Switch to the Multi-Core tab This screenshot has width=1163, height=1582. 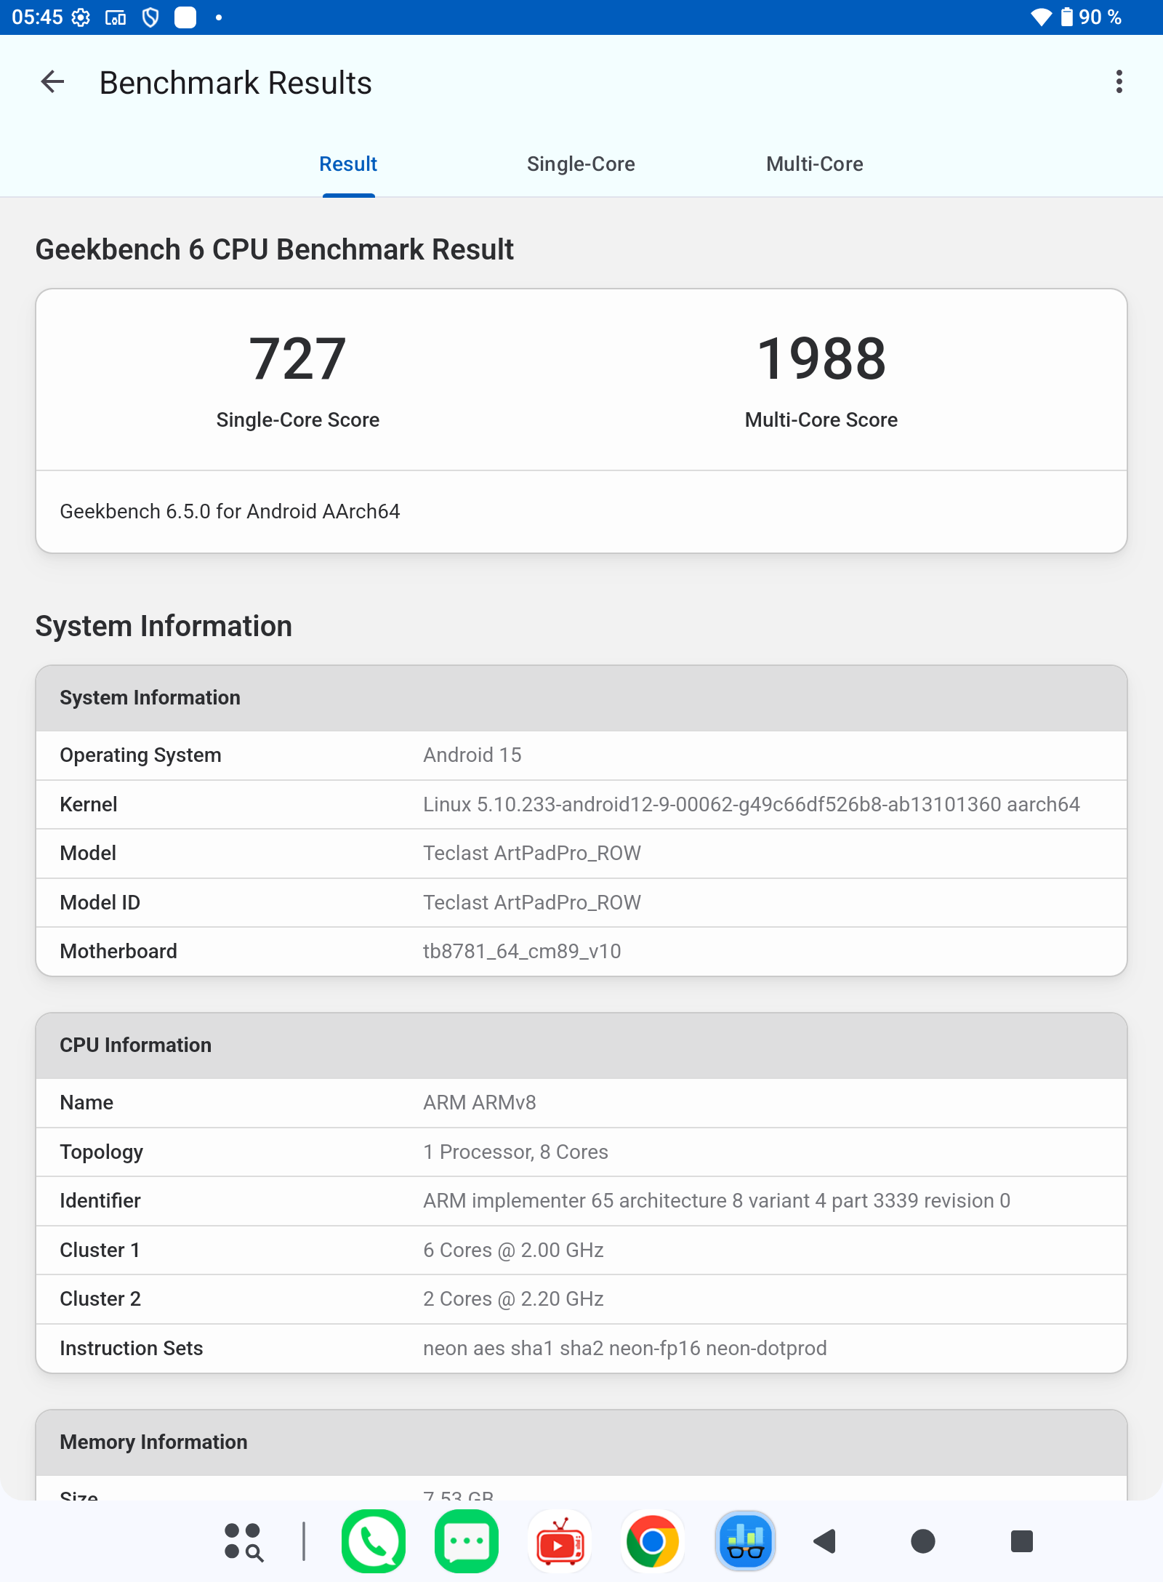pyautogui.click(x=814, y=164)
